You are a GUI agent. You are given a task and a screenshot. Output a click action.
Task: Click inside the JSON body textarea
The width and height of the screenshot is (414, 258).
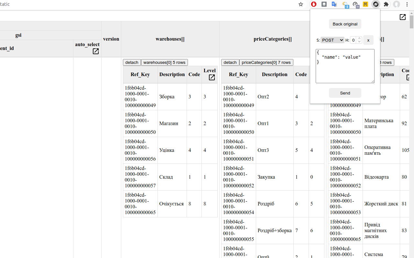345,66
